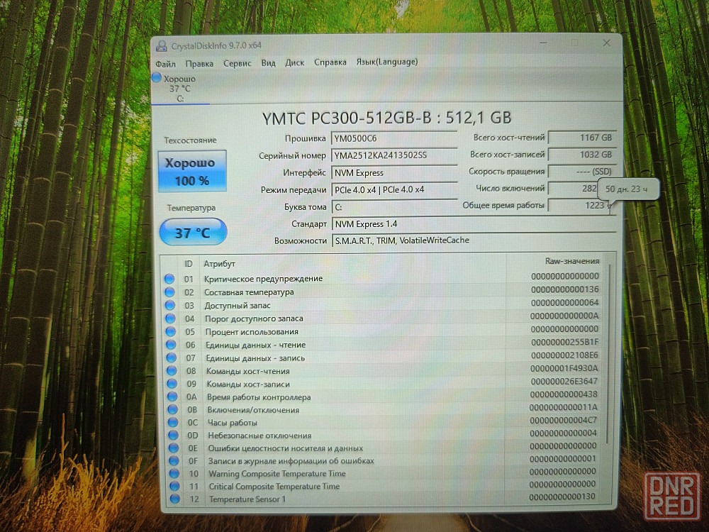This screenshot has height=532, width=709.
Task: Click the blue status orb on disk C: tab
Action: pyautogui.click(x=157, y=78)
